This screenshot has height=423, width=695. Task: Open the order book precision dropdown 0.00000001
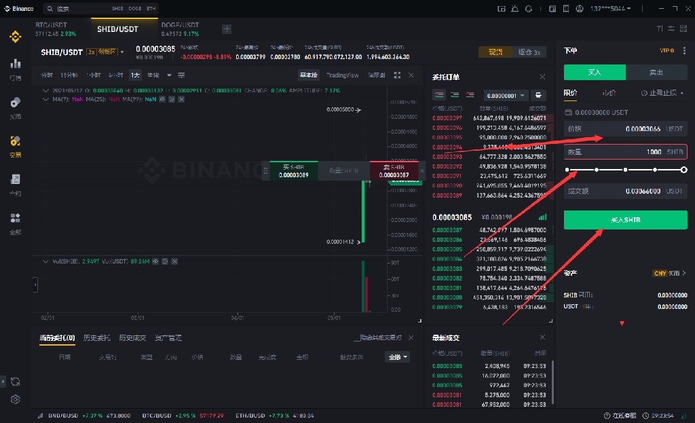point(505,95)
